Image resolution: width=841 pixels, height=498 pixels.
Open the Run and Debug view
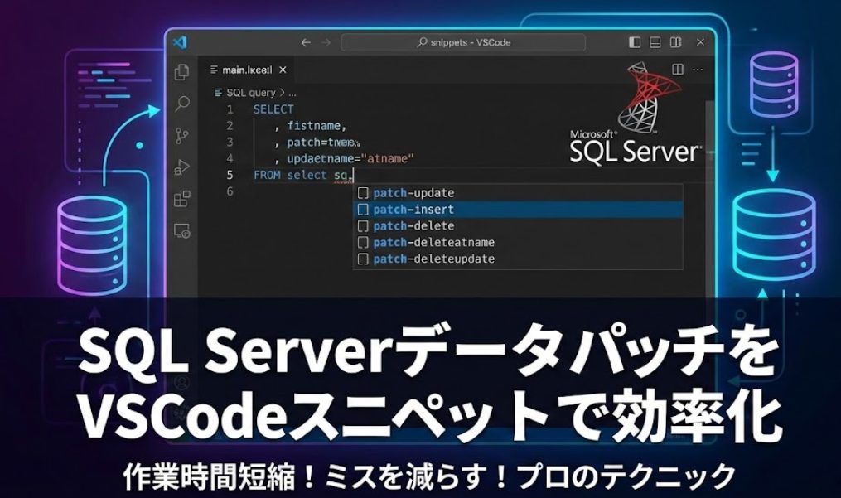pyautogui.click(x=181, y=168)
